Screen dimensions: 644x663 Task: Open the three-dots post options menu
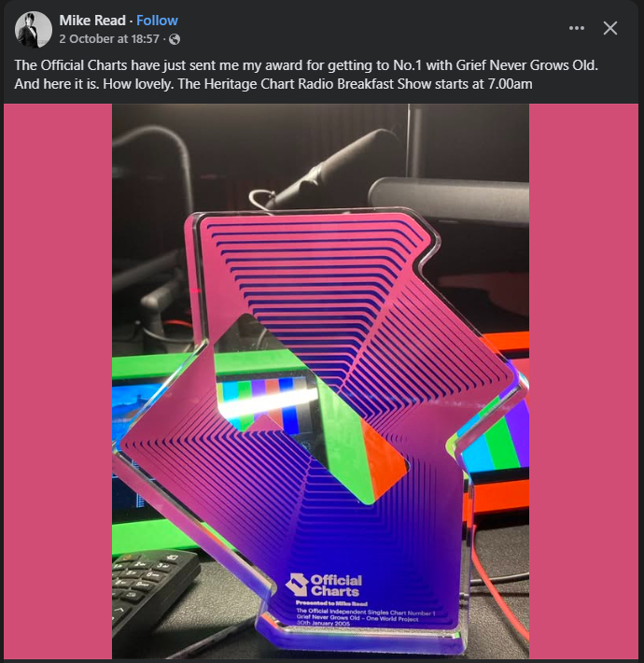(x=577, y=28)
